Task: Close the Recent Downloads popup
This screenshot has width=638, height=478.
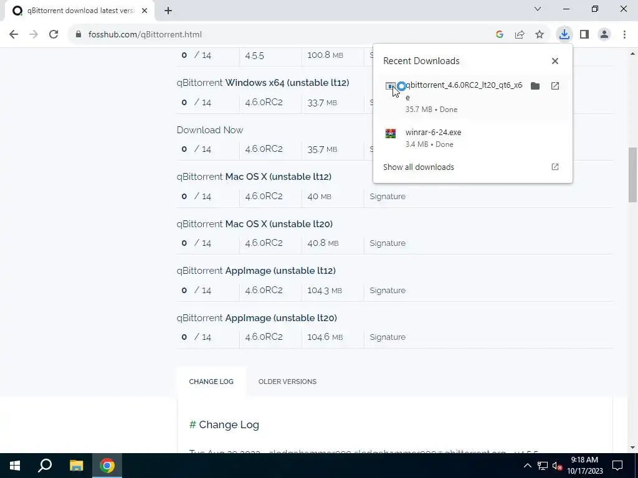Action: pyautogui.click(x=555, y=61)
